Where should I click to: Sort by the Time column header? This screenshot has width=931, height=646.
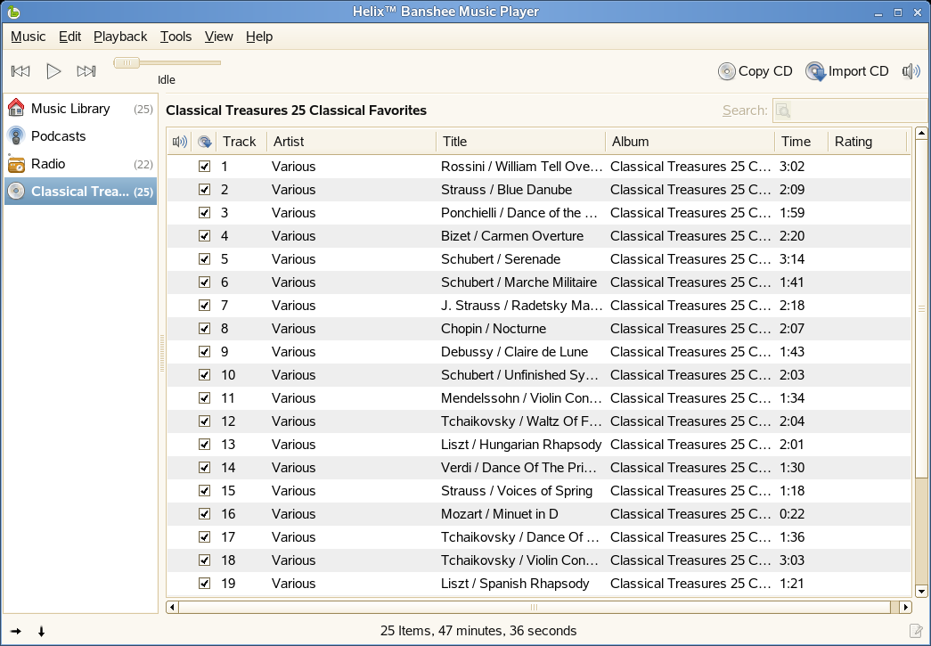coord(799,142)
